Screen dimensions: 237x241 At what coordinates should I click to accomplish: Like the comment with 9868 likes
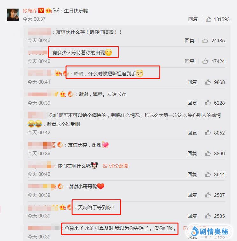point(208,82)
